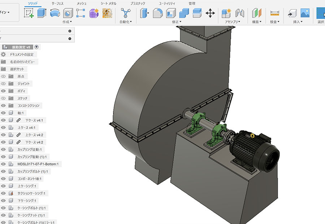Select the Revolve tool icon
Screen dimensions: 325x224
[x=55, y=13]
